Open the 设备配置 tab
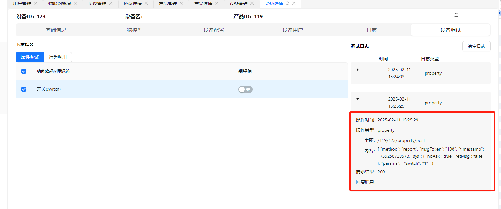Viewport: 501px width, 209px height. 214,30
